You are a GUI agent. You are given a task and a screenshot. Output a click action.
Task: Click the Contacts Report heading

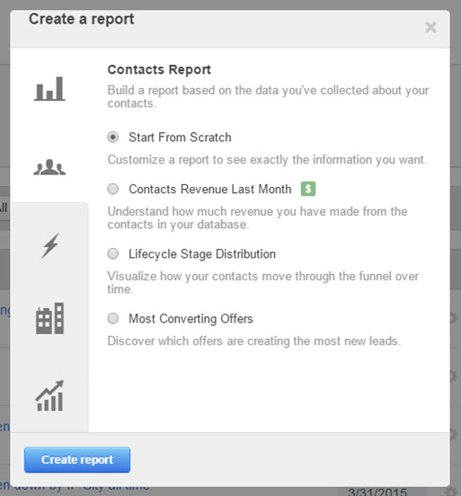pos(159,69)
